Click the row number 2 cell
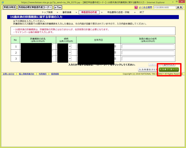Screen dimensions: 186x148 pyautogui.click(x=16, y=53)
